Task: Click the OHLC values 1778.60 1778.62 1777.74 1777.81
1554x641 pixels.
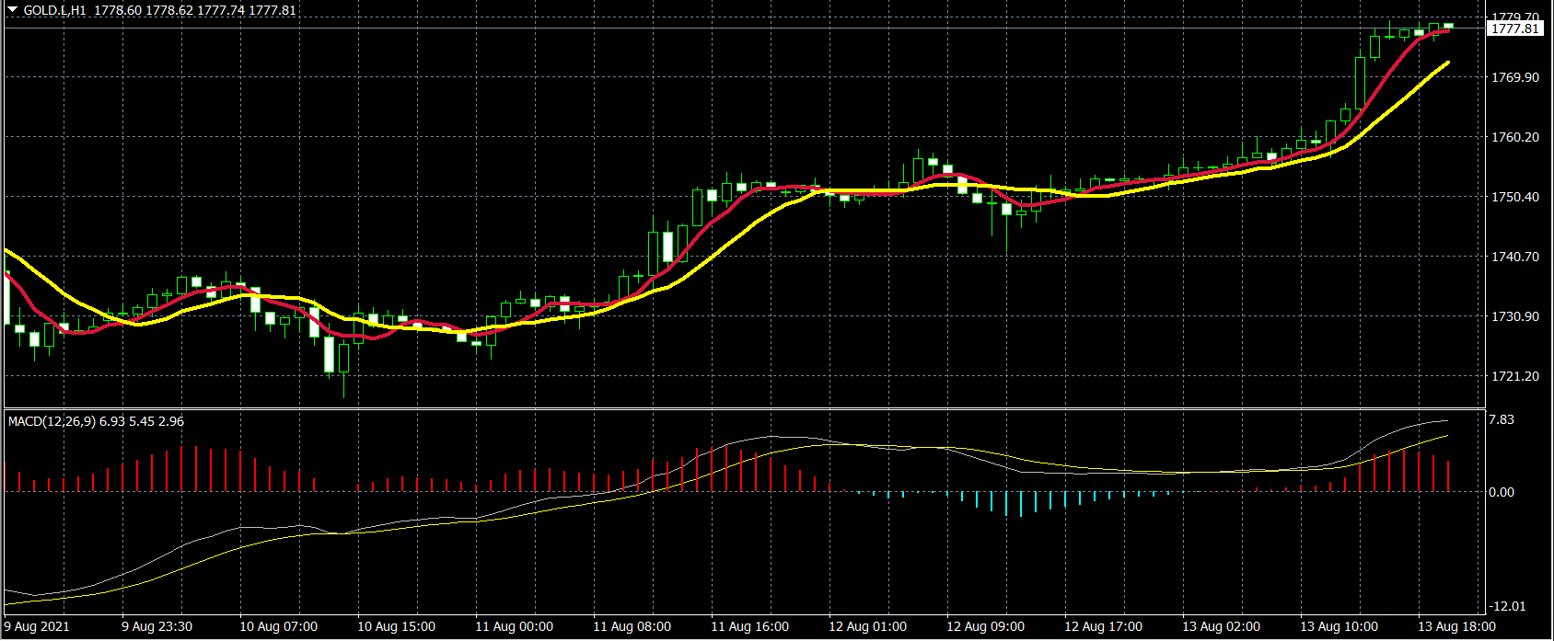Action: (x=195, y=10)
